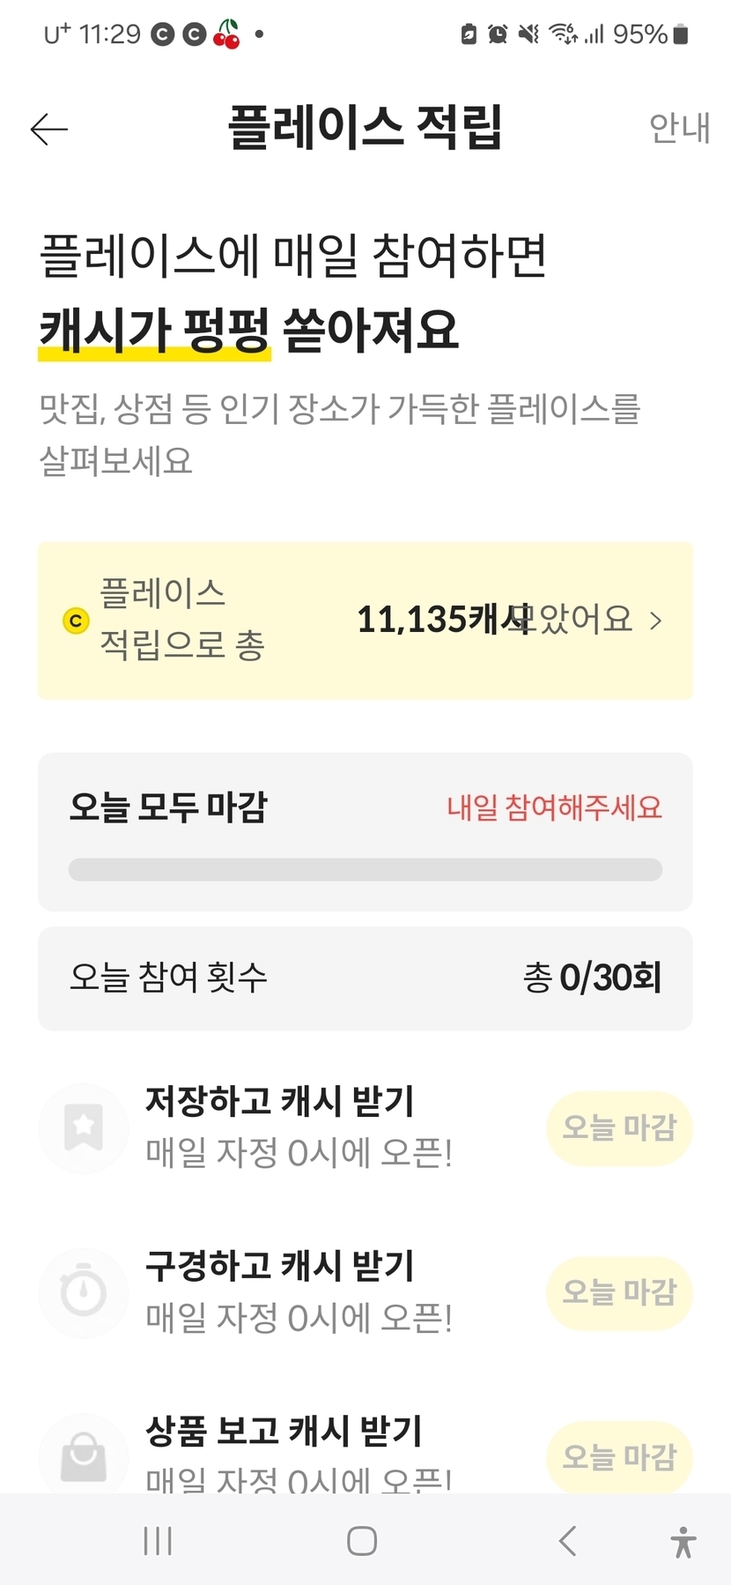Tap the yellow cash coin icon
Screen dimensions: 731x1585
tap(77, 621)
